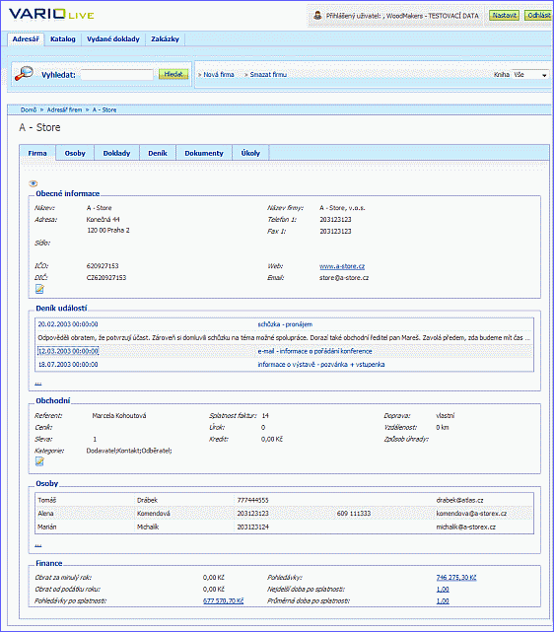Click email komendova@a-storex.cz
This screenshot has width=554, height=632.
pyautogui.click(x=471, y=514)
